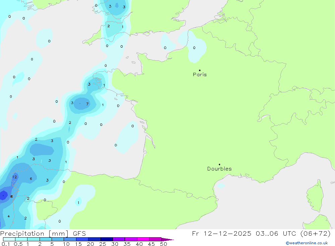Pick the 2–5 mm legend swatch
The image size is (335, 246).
46,239
